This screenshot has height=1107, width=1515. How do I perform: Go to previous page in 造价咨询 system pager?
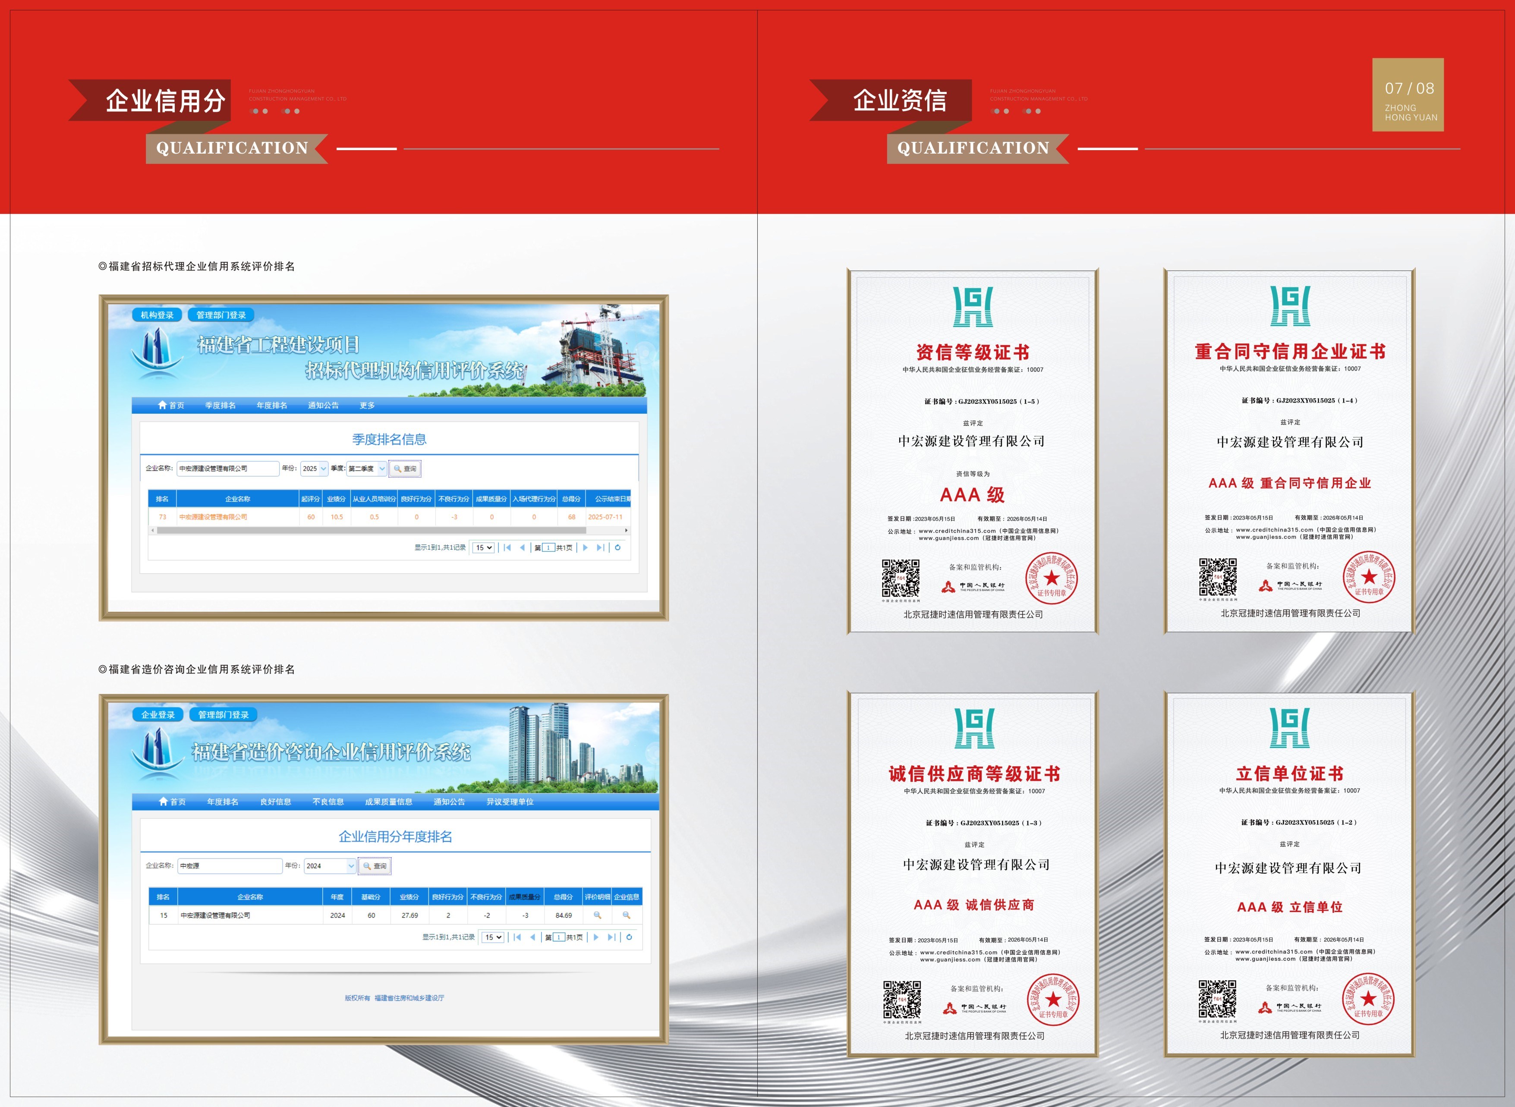[x=533, y=937]
